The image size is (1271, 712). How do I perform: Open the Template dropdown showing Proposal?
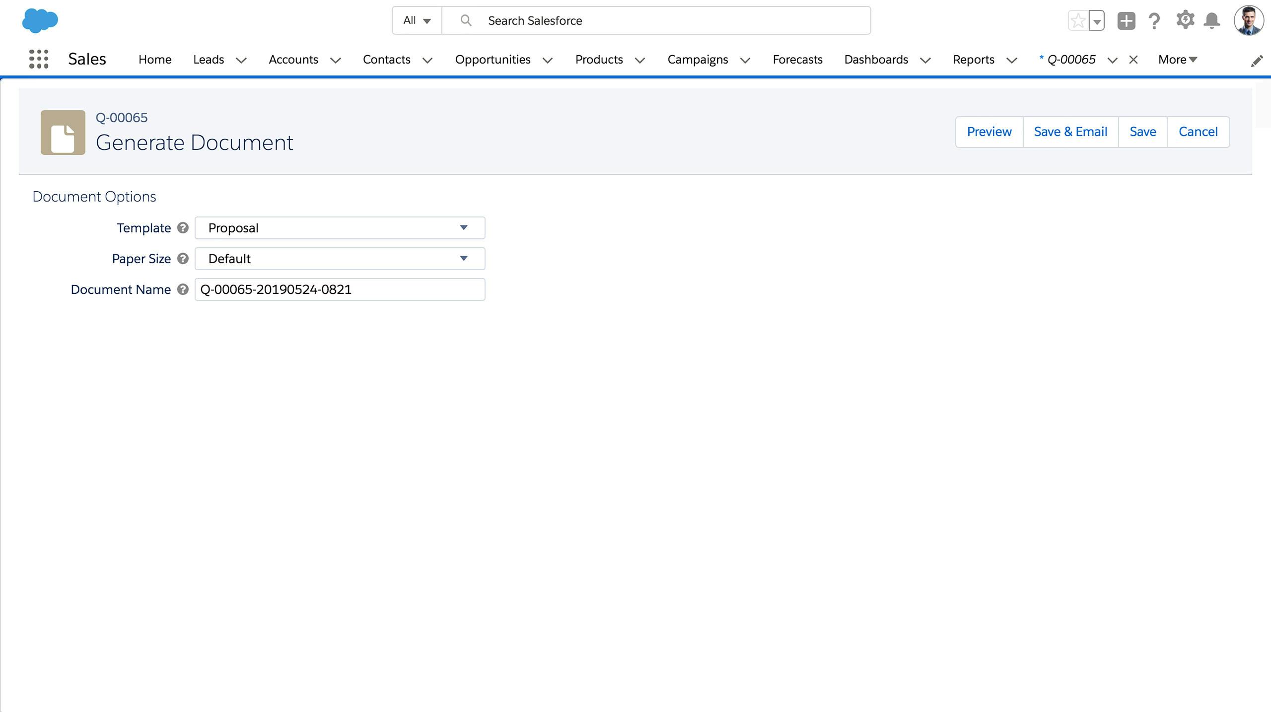pos(340,228)
